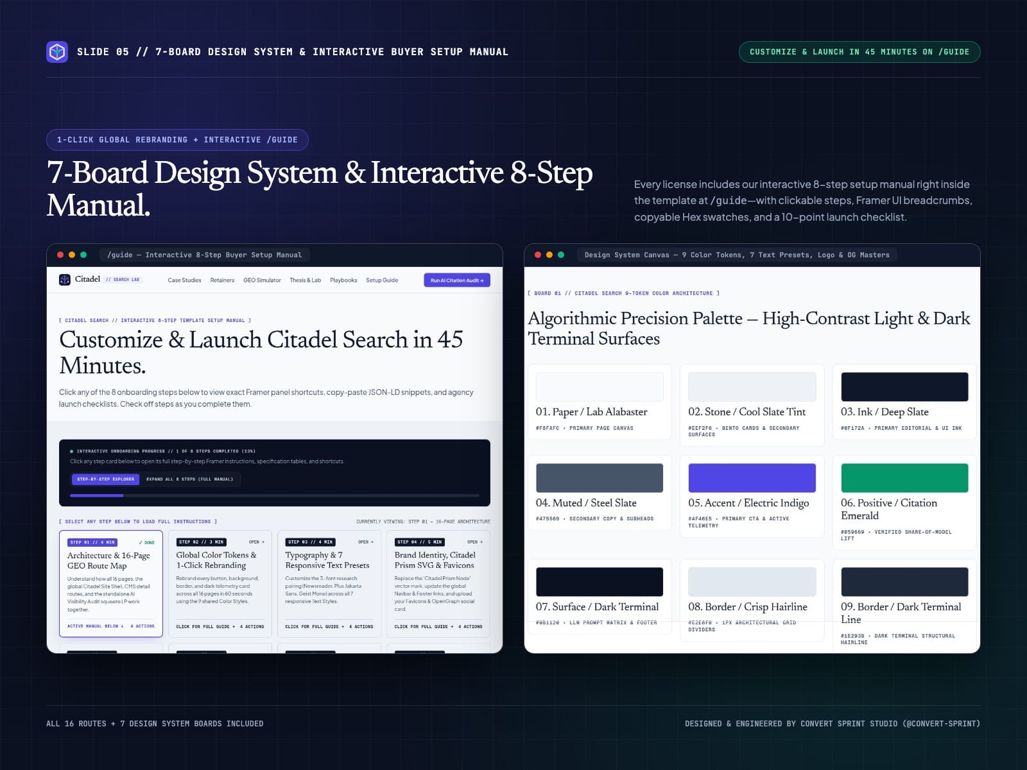The height and width of the screenshot is (770, 1027).
Task: Pick the Stone / Cool Slate Tint swatch
Action: [752, 387]
